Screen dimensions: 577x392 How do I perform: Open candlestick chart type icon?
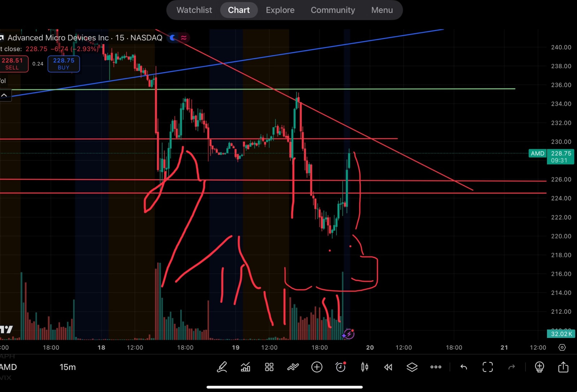[365, 367]
